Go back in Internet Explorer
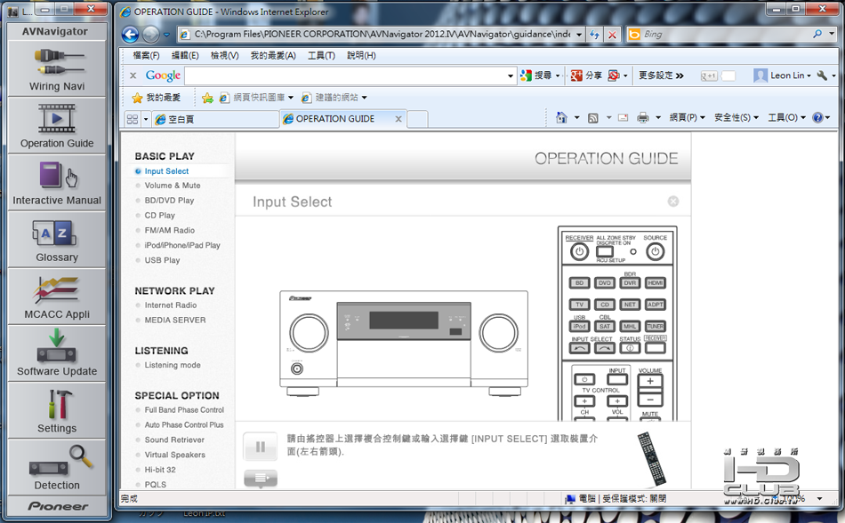The width and height of the screenshot is (845, 523). click(131, 35)
